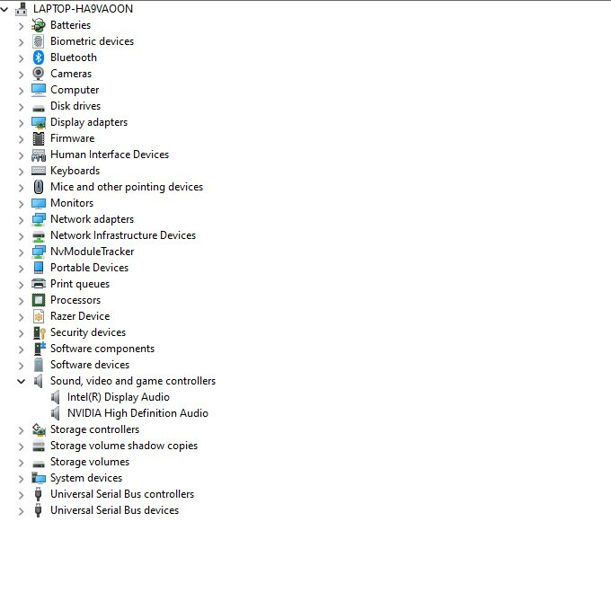Expand the Keyboards category
This screenshot has width=611, height=610.
tap(21, 172)
